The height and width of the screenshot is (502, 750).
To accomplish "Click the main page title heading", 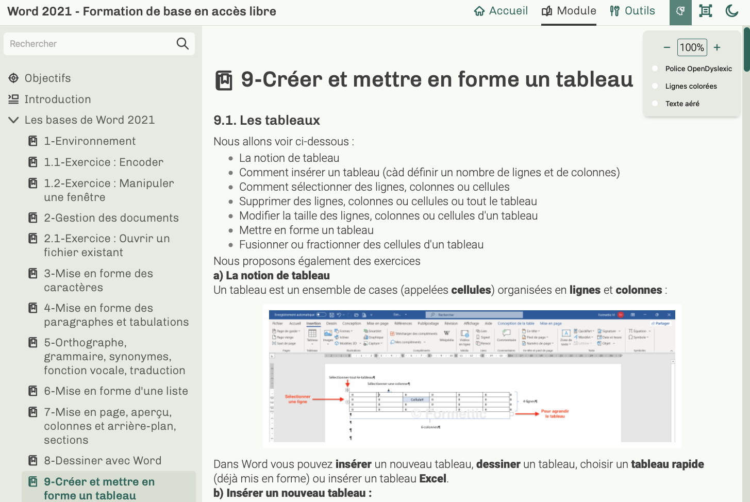I will click(x=437, y=79).
